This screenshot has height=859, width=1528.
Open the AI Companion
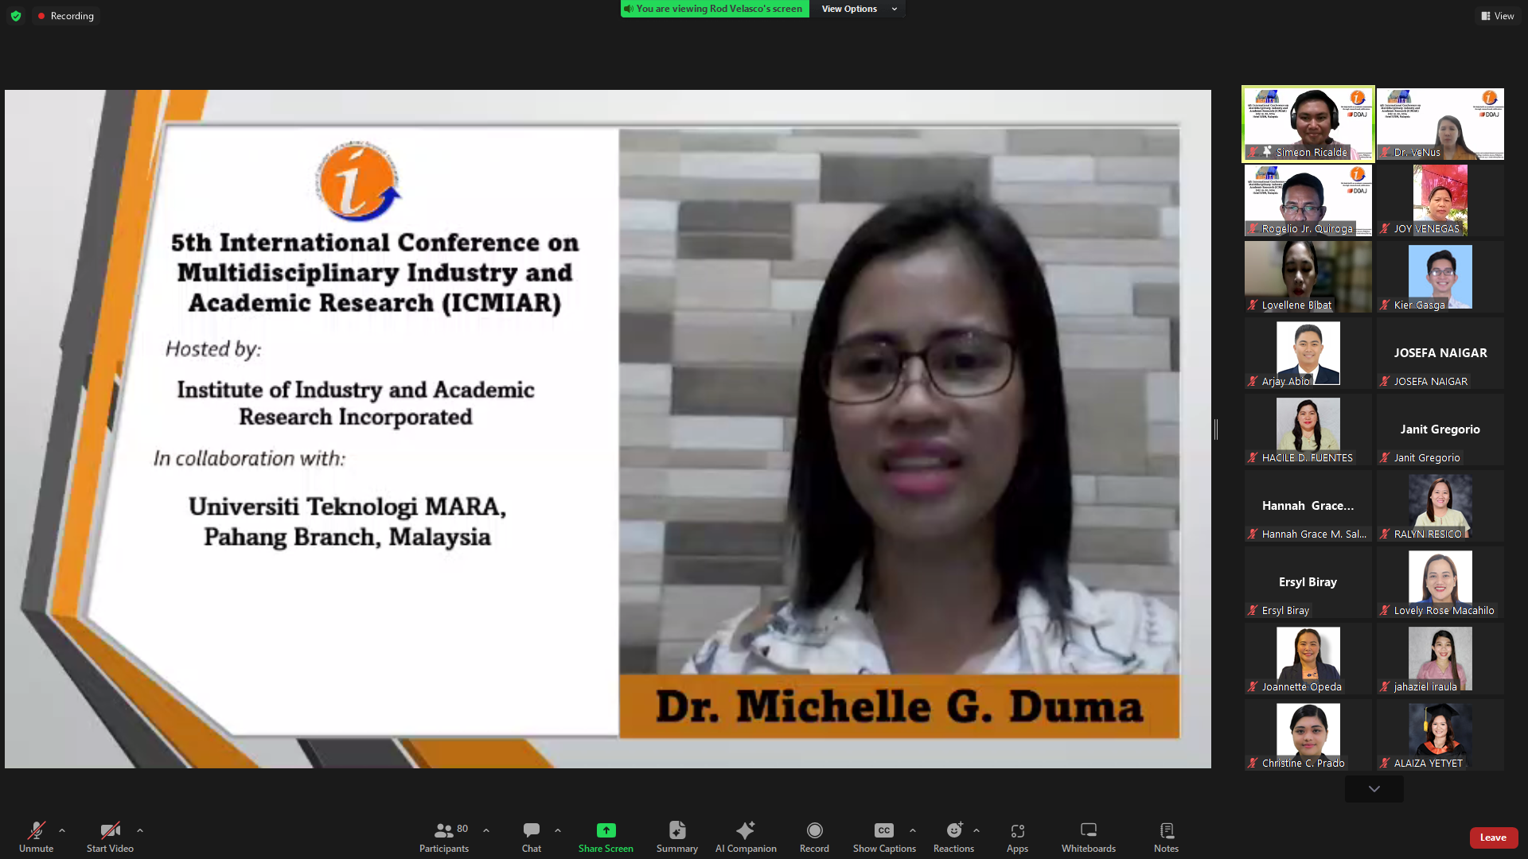click(745, 837)
